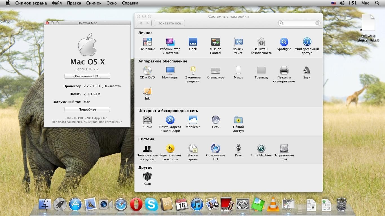The width and height of the screenshot is (385, 216).
Task: Open App Store from the Dock
Action: pyautogui.click(x=75, y=204)
